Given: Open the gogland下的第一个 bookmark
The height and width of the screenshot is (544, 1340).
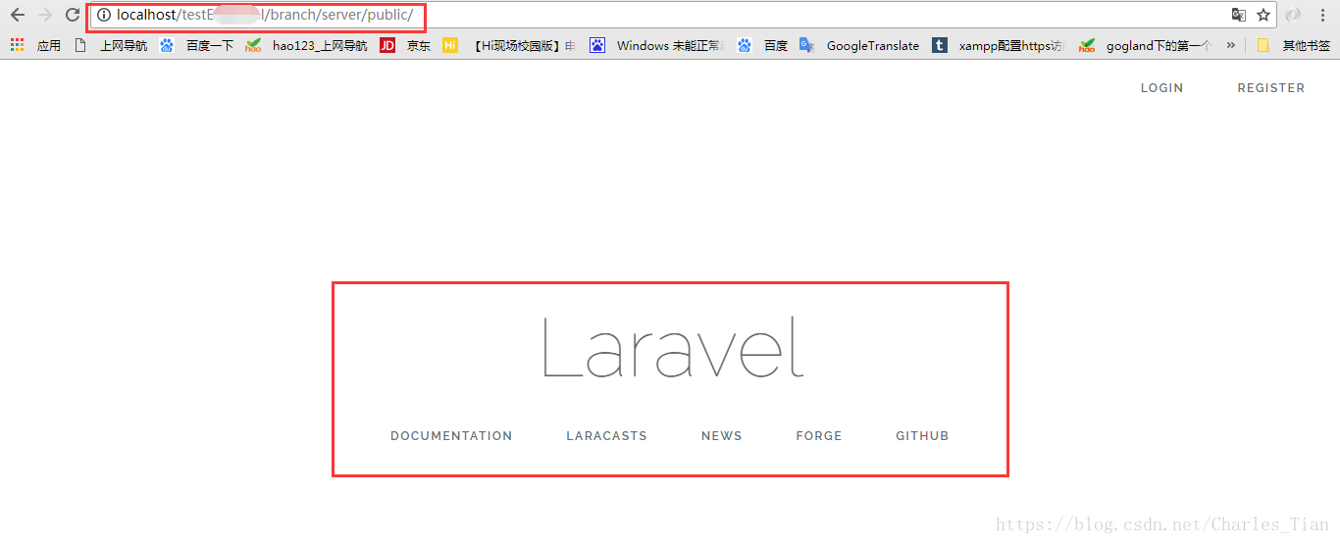Looking at the screenshot, I should [x=1145, y=45].
